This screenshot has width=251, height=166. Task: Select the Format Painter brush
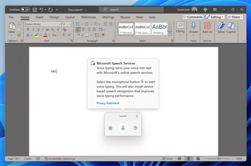pyautogui.click(x=19, y=35)
